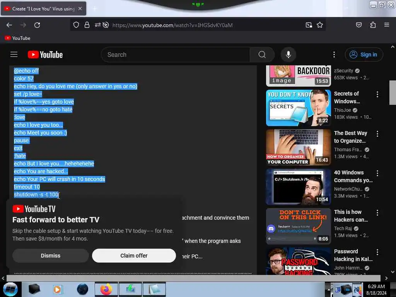The height and width of the screenshot is (297, 396).
Task: Open options menu for Best Way to Organize video
Action: pyautogui.click(x=377, y=134)
